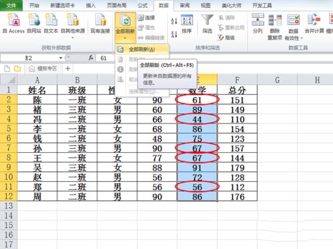Open the 美化大师 tab
This screenshot has width=333, height=249.
[231, 5]
